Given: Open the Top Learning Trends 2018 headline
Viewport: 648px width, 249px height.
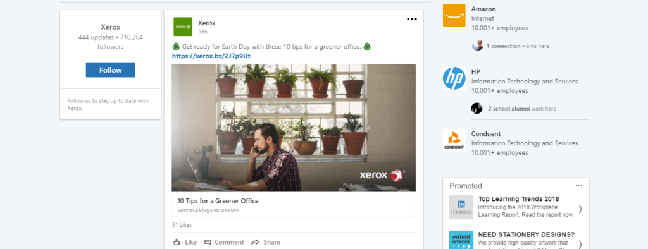Looking at the screenshot, I should [x=518, y=199].
